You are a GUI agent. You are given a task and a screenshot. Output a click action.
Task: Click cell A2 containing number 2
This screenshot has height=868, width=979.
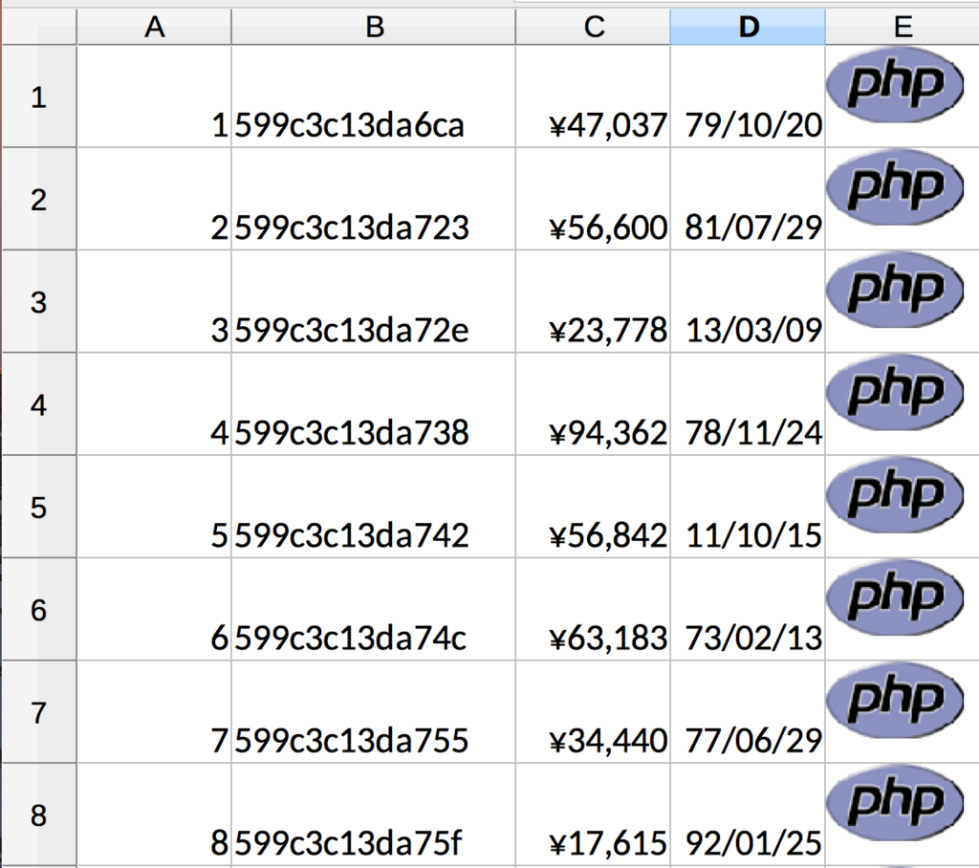coord(154,199)
